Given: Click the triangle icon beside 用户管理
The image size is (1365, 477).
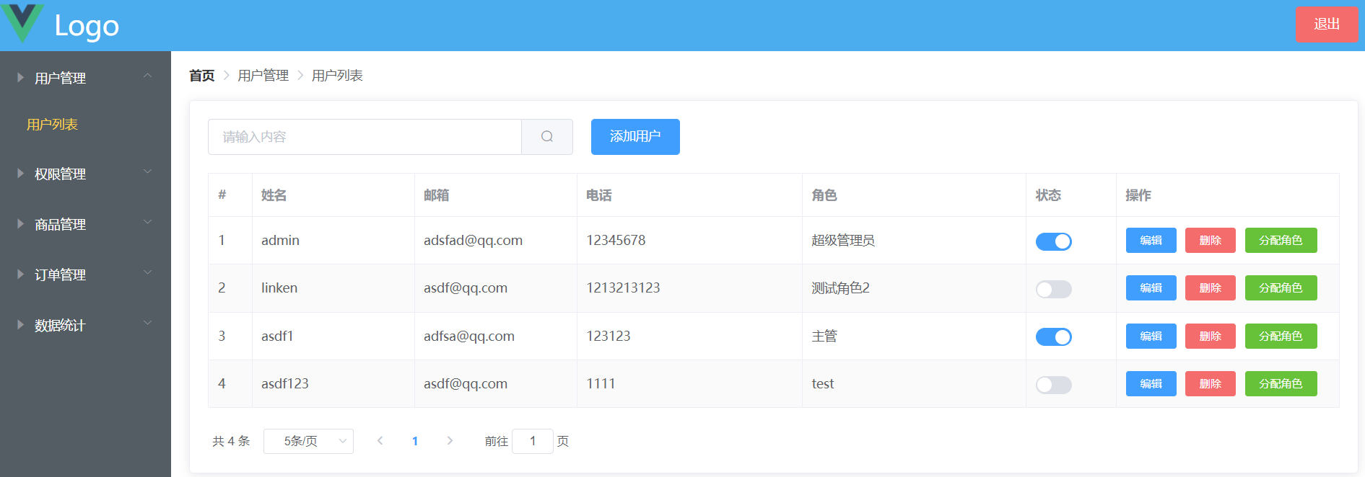Looking at the screenshot, I should [20, 77].
